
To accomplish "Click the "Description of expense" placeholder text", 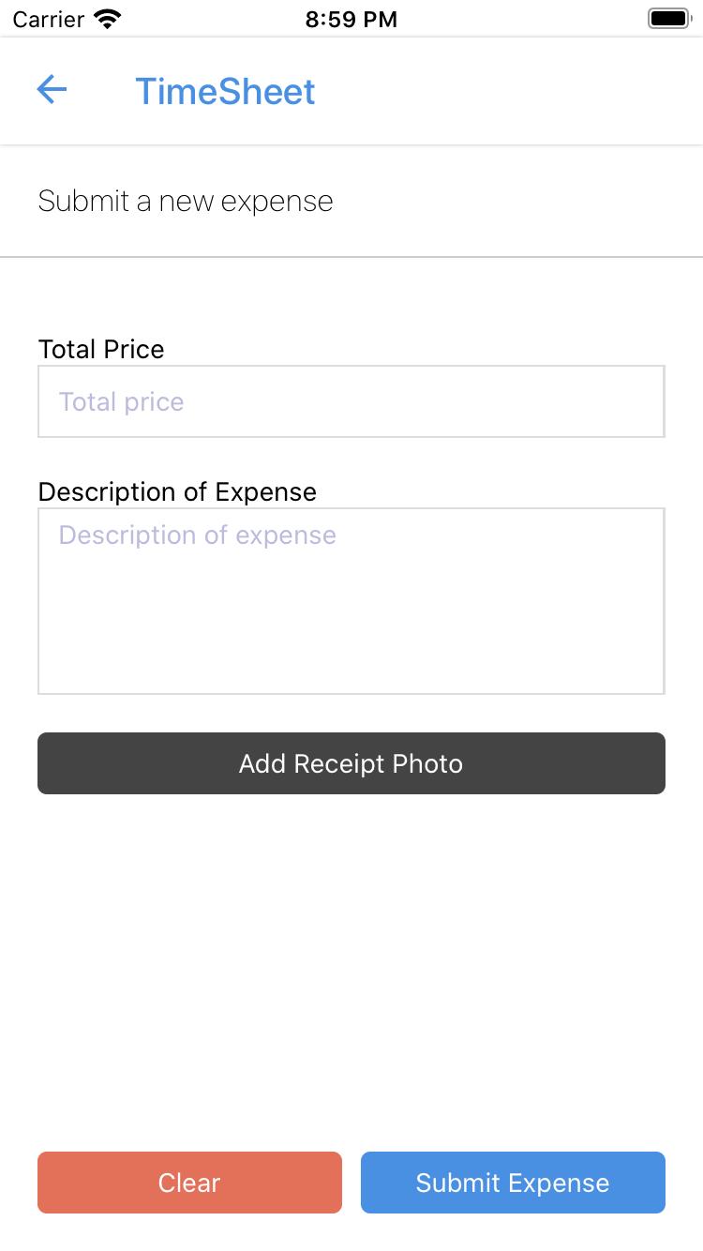I will point(198,535).
